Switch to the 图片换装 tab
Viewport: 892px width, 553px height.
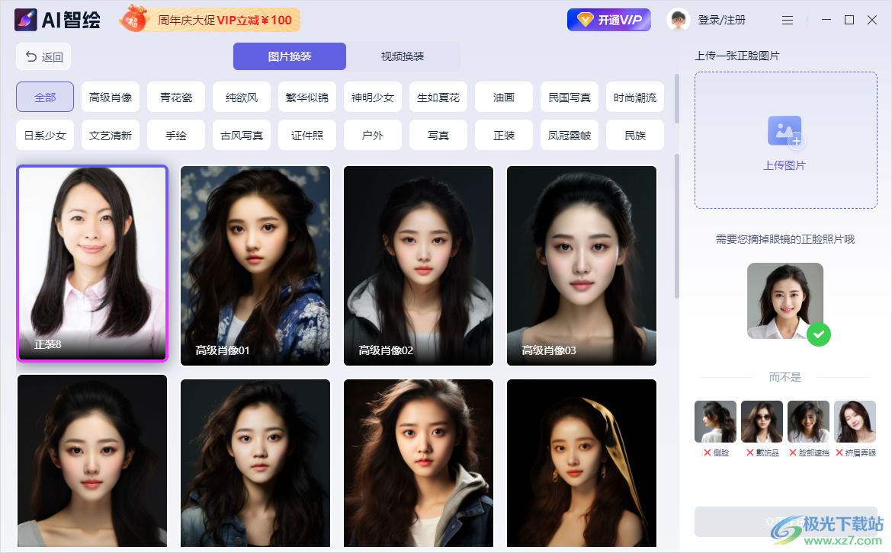[290, 56]
